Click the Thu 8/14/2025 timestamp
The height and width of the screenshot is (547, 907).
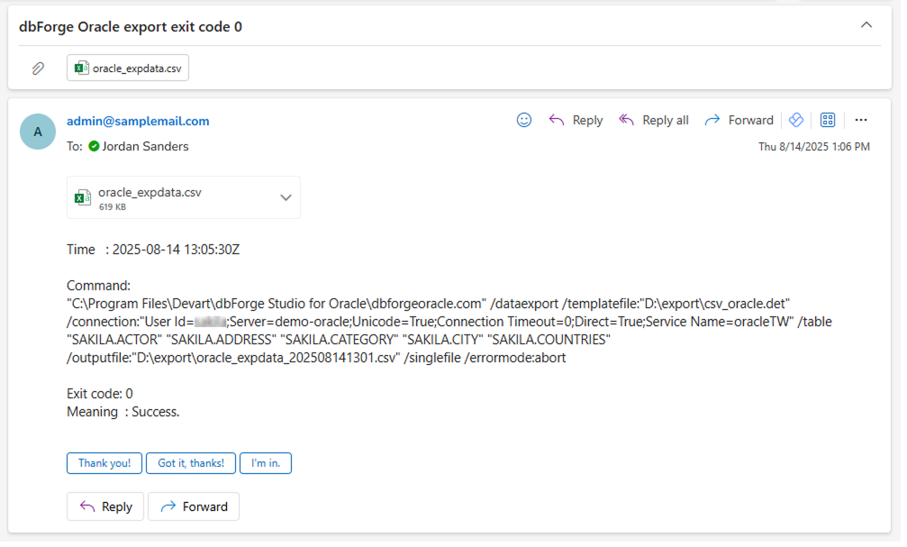coord(814,146)
